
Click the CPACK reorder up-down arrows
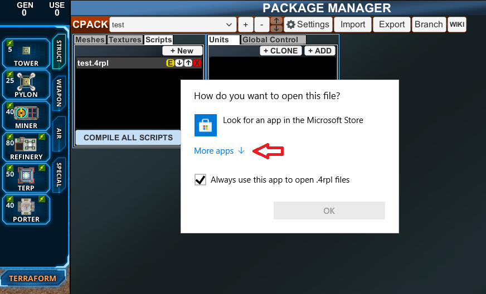[276, 24]
